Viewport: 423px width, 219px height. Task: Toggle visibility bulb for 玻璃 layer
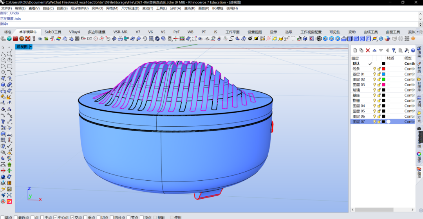374,90
